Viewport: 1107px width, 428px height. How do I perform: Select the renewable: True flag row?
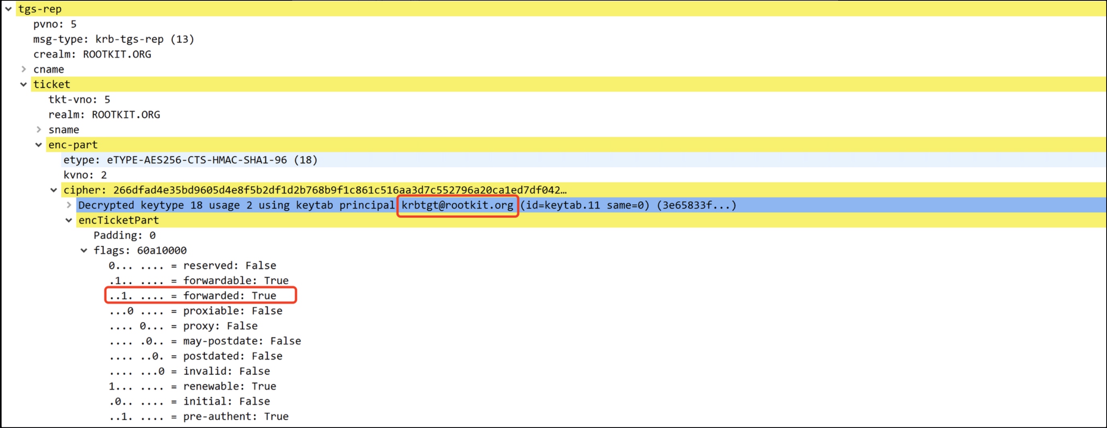[193, 386]
